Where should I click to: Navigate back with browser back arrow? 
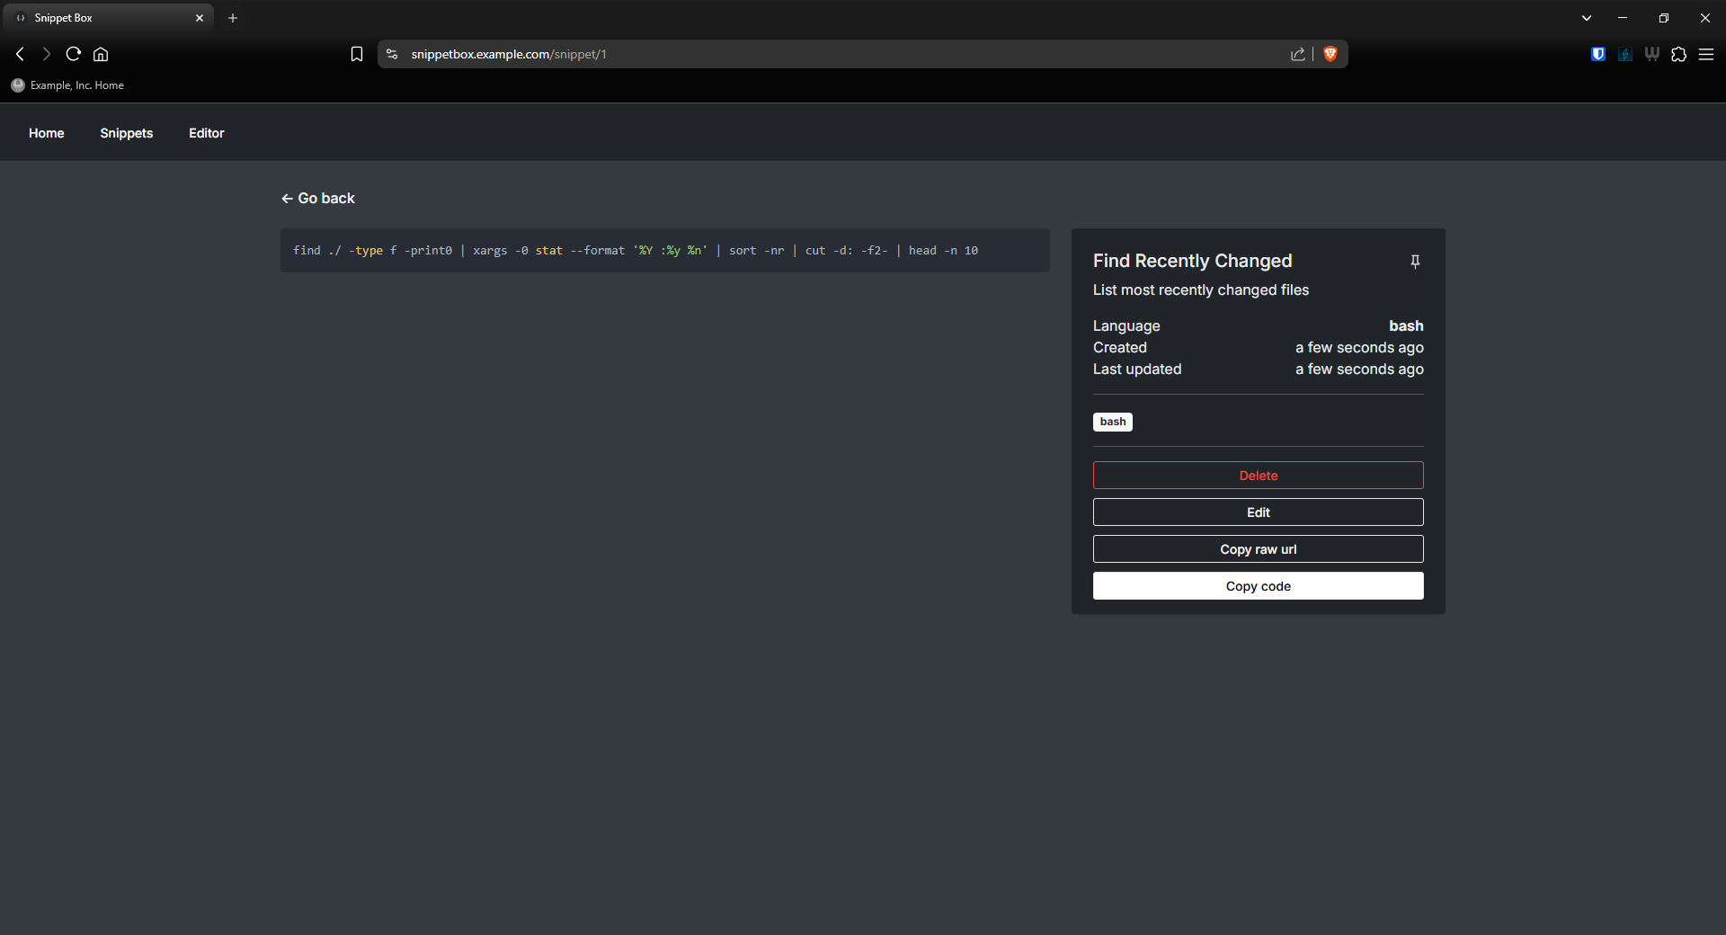(20, 54)
